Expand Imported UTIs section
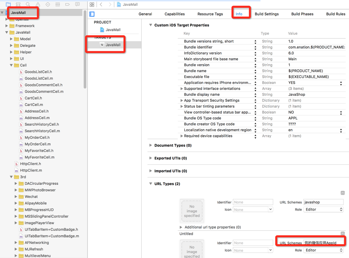This screenshot has height=258, width=349. 151,171
